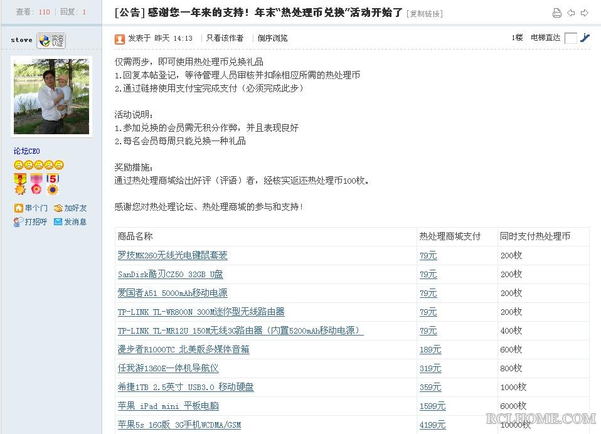The width and height of the screenshot is (601, 434).
Task: Open stove's avatar photo
Action: point(51,96)
